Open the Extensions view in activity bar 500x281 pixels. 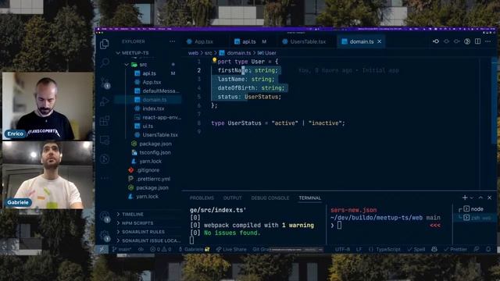click(104, 121)
